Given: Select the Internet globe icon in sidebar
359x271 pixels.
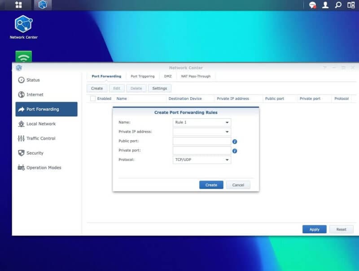Looking at the screenshot, I should click(21, 95).
